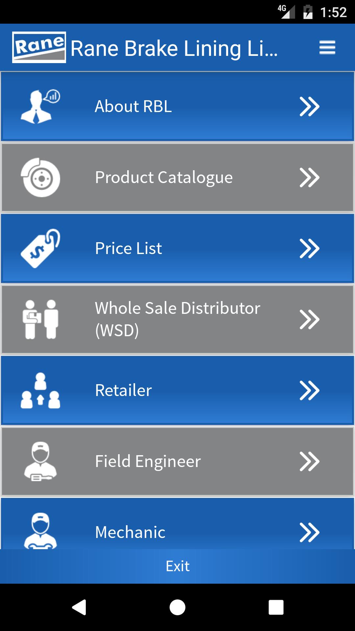355x631 pixels.
Task: Tap the Exit button
Action: click(177, 566)
